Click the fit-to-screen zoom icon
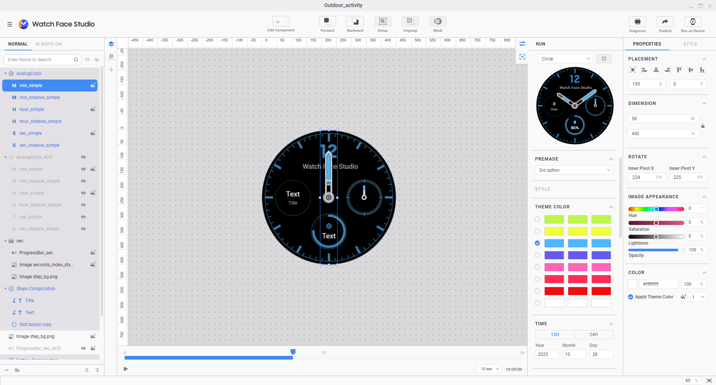 [x=709, y=381]
